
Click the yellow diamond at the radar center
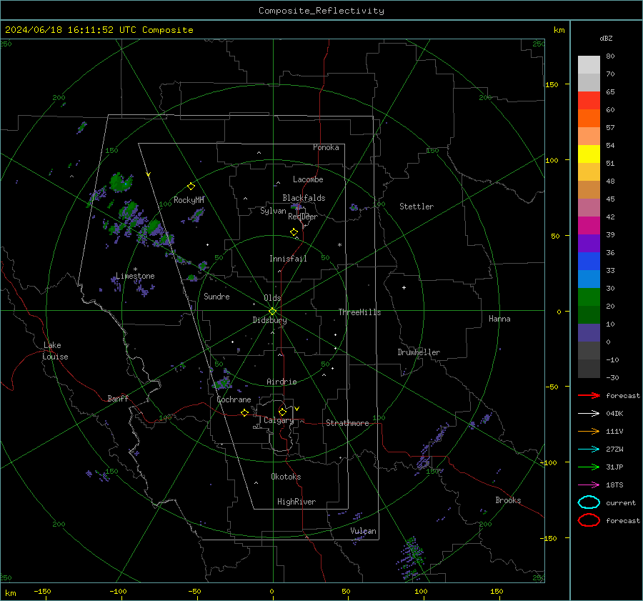[272, 312]
